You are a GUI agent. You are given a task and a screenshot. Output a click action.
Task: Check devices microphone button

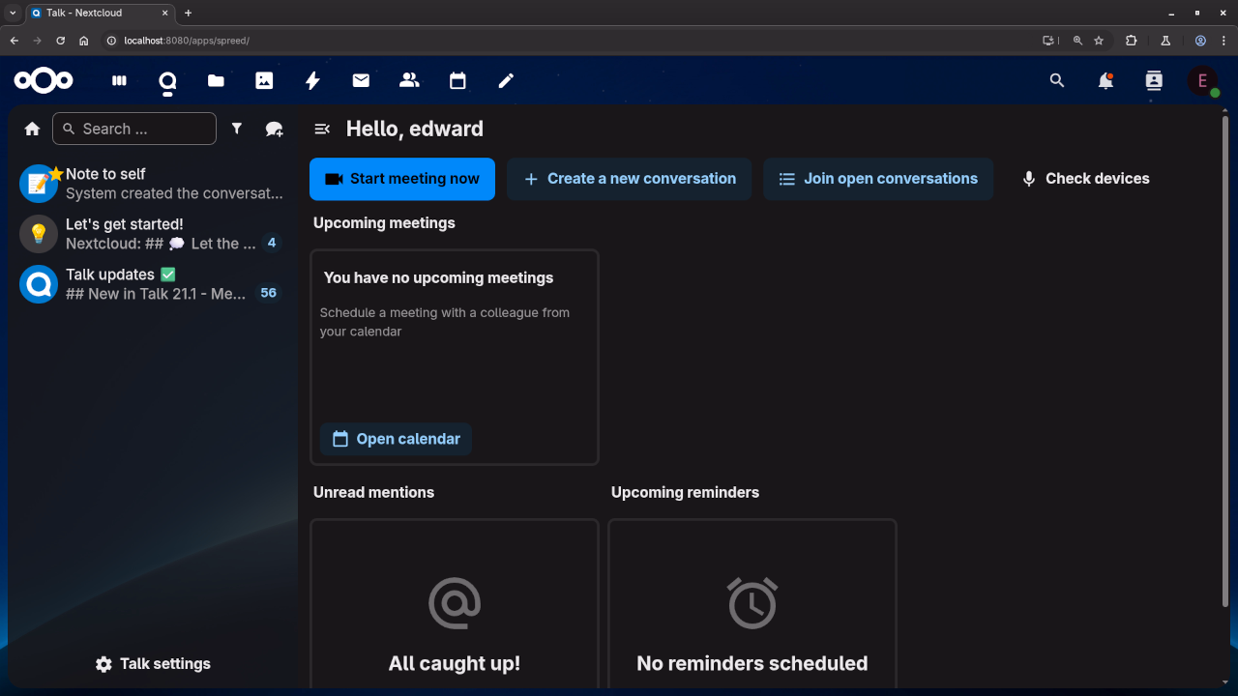1085,179
